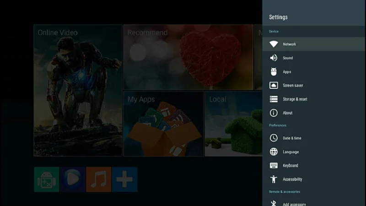The image size is (366, 206).
Task: Open Network settings
Action: point(314,44)
